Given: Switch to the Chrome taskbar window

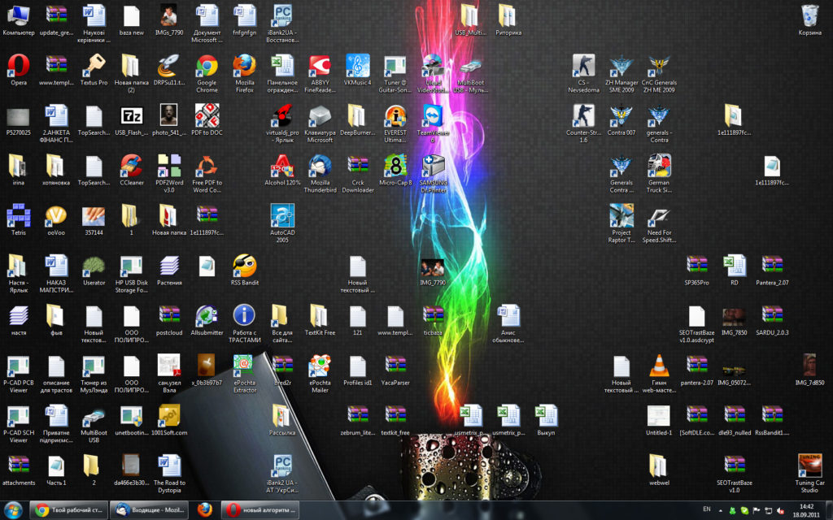Looking at the screenshot, I should coord(68,509).
